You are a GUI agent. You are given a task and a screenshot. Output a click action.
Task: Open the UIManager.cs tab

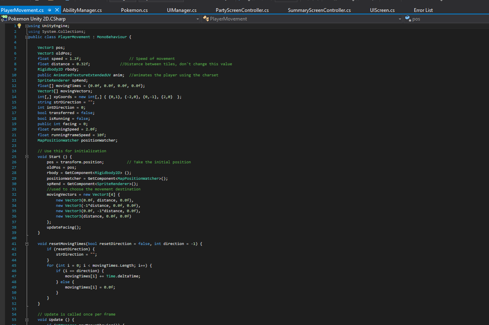pos(182,10)
